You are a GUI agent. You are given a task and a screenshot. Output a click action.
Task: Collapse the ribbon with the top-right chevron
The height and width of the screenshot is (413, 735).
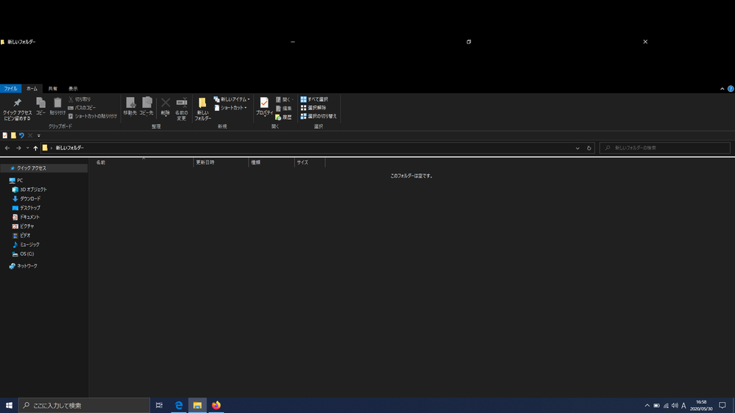722,89
